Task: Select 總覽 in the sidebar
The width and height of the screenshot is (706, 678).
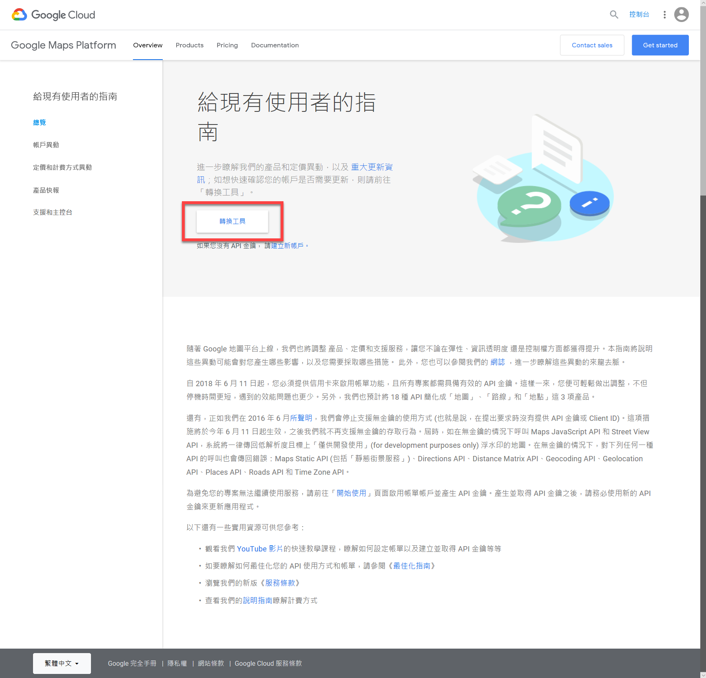Action: 40,122
